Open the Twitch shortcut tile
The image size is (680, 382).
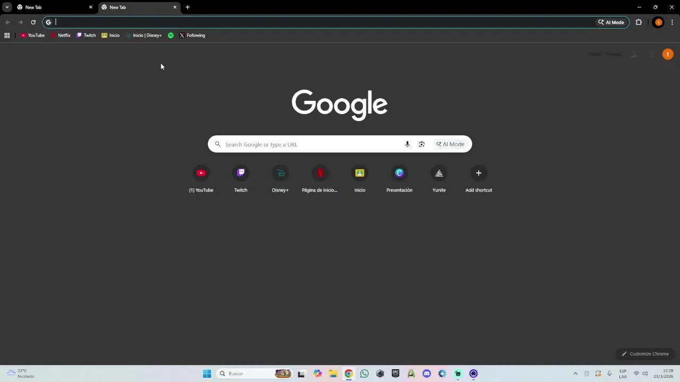(x=241, y=179)
